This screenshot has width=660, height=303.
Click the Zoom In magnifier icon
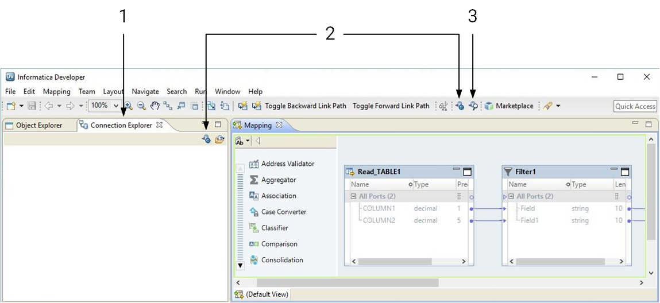pyautogui.click(x=129, y=106)
